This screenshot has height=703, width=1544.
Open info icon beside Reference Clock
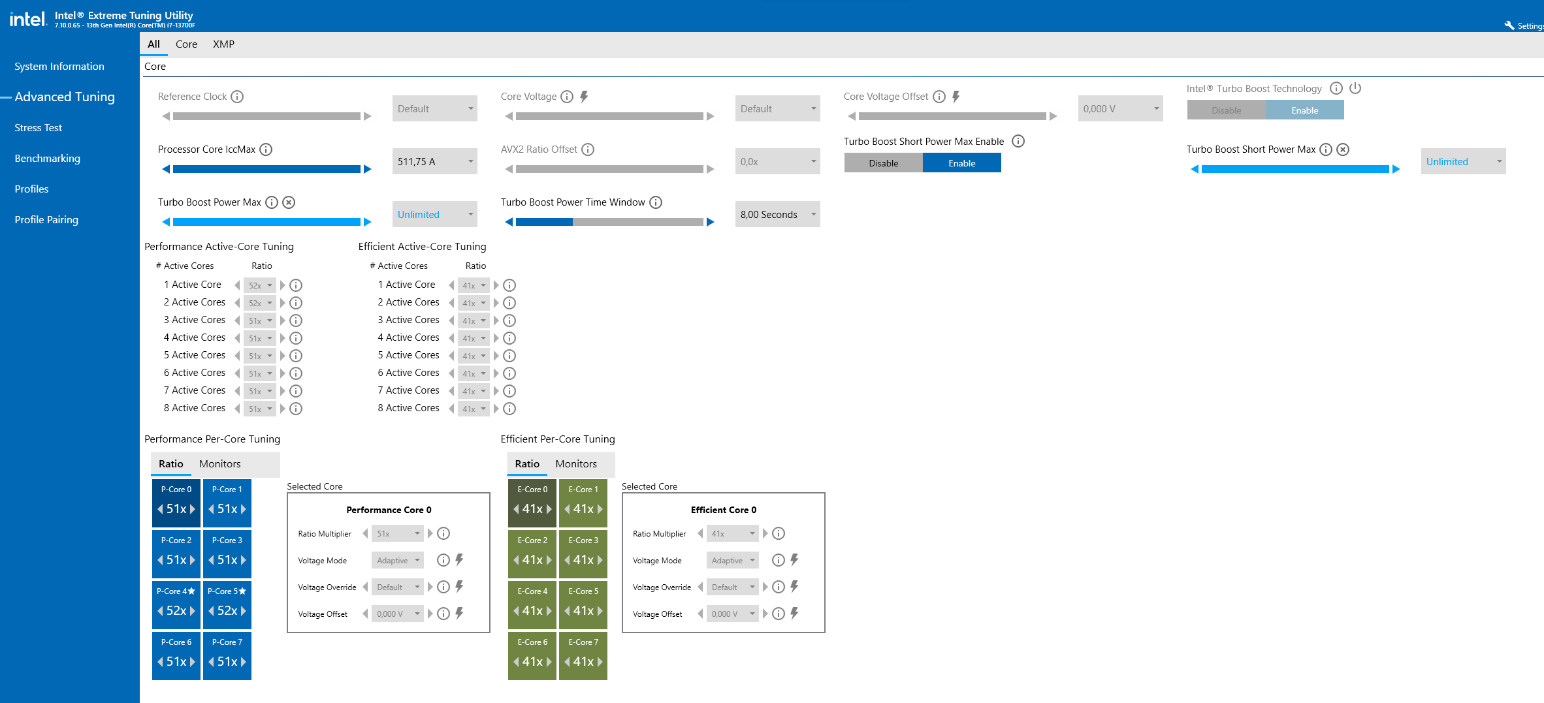click(237, 97)
